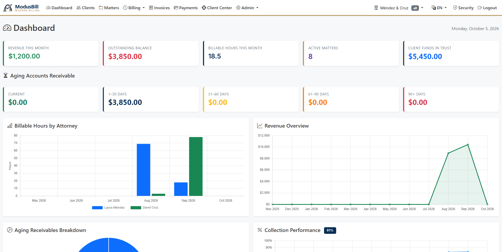Click the Payments card icon
This screenshot has height=252, width=502.
coord(176,8)
